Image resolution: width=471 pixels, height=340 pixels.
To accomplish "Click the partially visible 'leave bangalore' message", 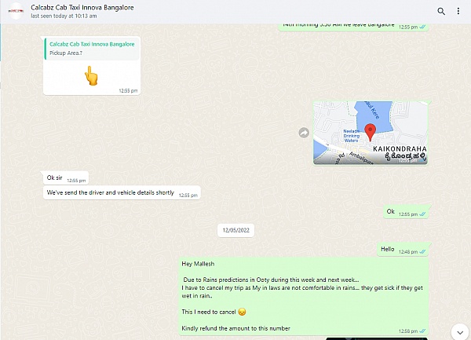I will click(353, 27).
